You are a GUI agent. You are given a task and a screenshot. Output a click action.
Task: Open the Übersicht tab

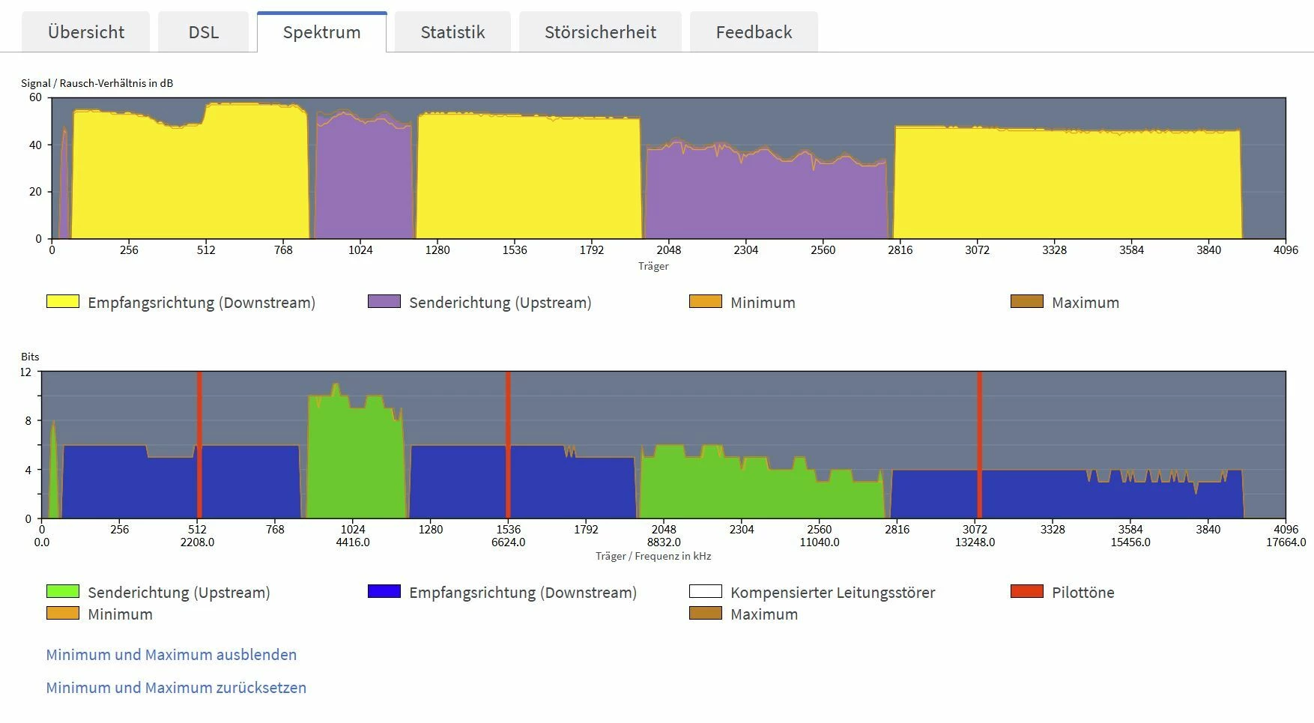coord(86,32)
